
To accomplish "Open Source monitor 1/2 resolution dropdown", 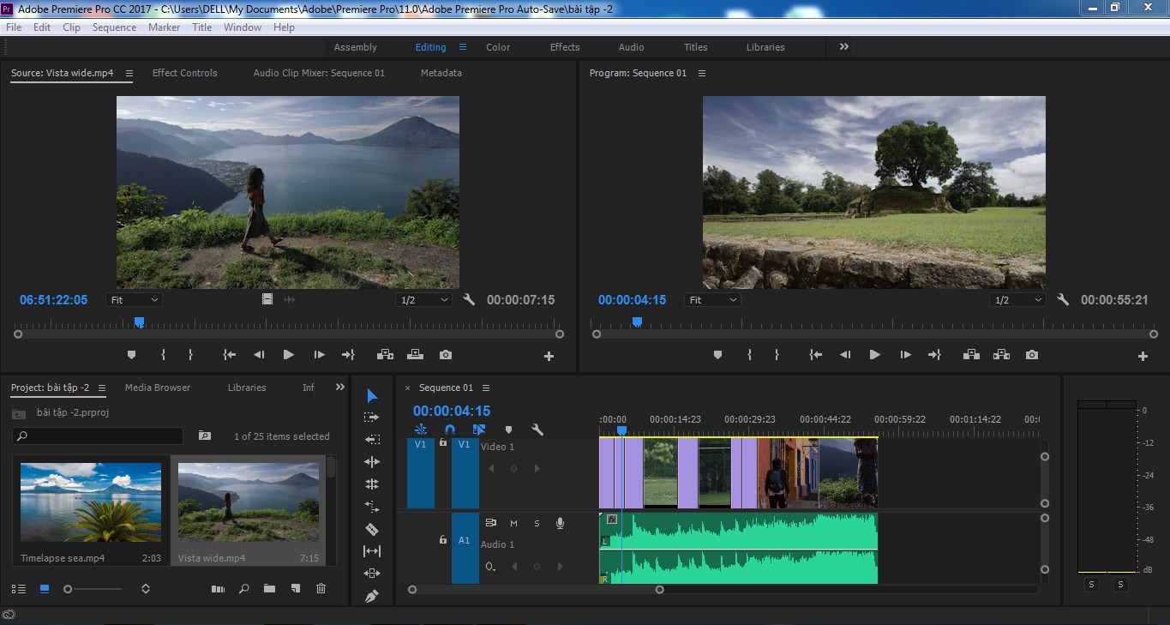I will (x=423, y=300).
